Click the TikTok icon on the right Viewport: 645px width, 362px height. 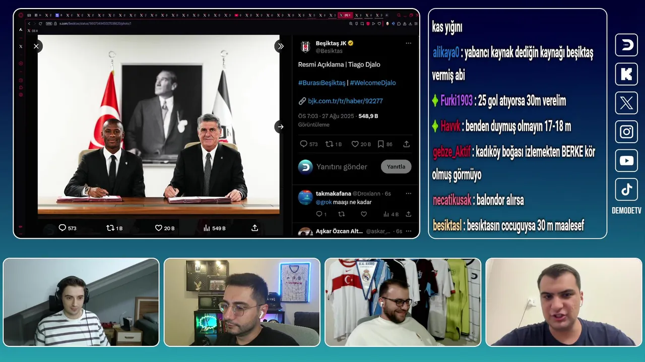coord(626,190)
